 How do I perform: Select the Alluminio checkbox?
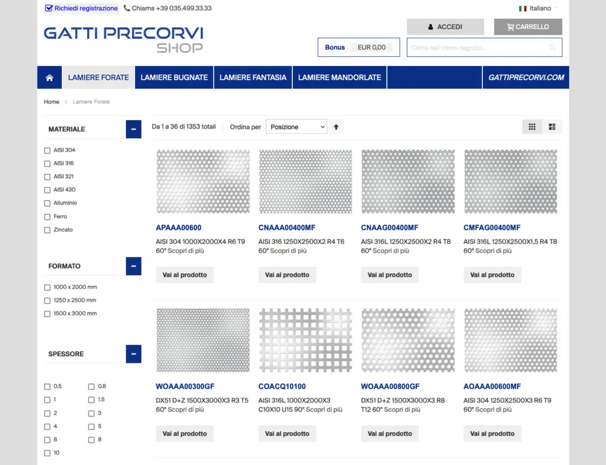tap(47, 203)
